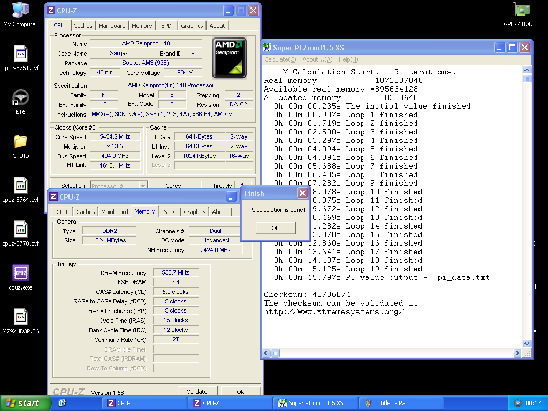548x411 pixels.
Task: Click the CAS# Latency value 5.0 clocks
Action: click(176, 292)
